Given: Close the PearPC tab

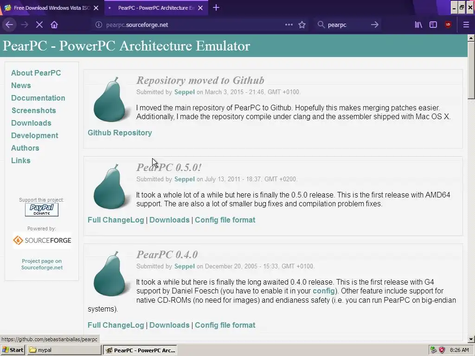Looking at the screenshot, I should click(200, 8).
